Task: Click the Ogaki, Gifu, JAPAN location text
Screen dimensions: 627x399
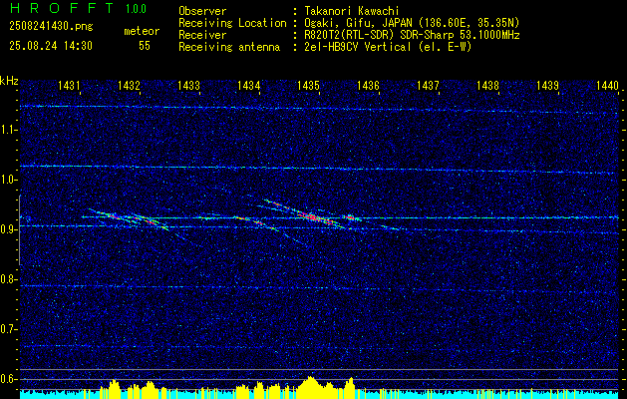Action: pos(412,23)
